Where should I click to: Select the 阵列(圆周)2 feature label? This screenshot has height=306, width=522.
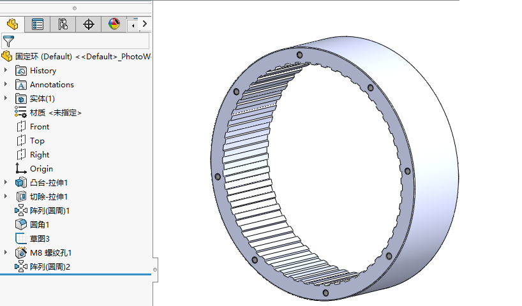(50, 266)
